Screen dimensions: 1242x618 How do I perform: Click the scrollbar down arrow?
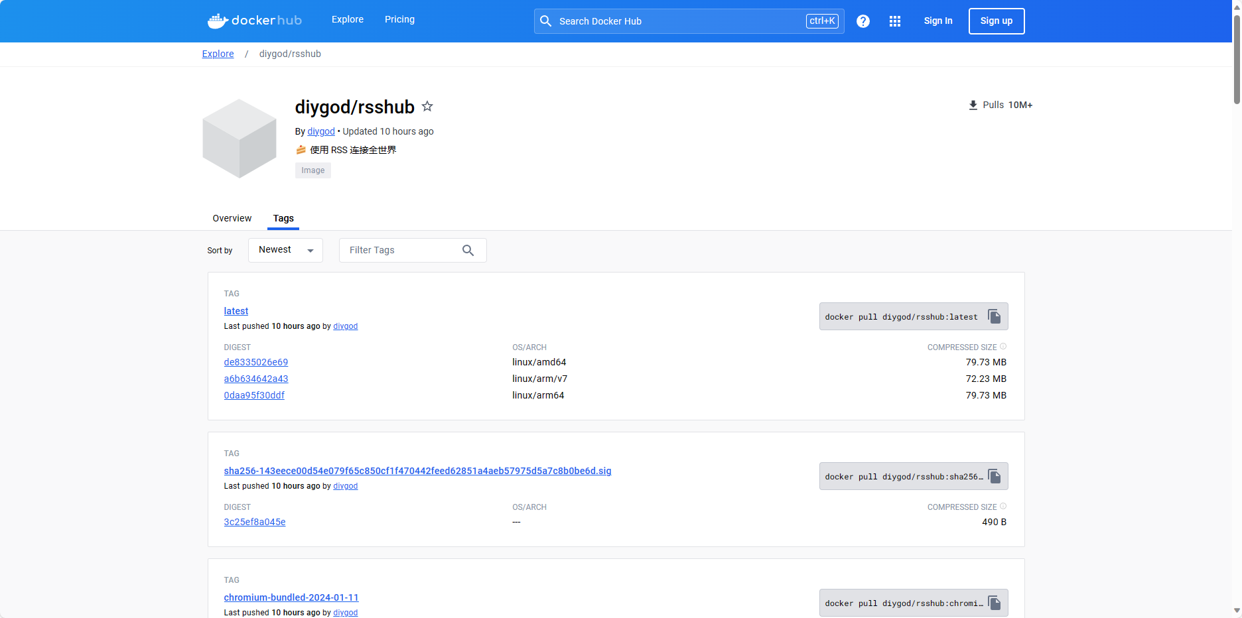pos(1237,611)
